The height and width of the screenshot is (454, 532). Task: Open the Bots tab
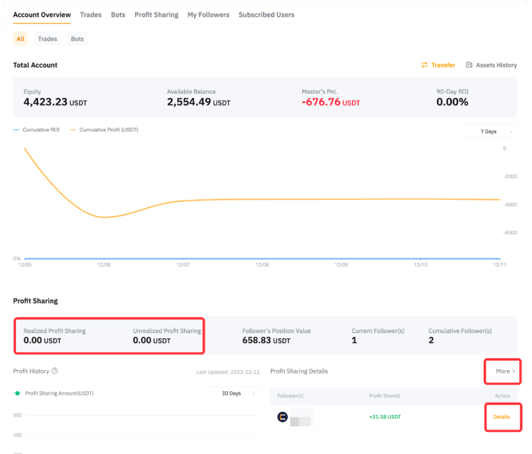tap(118, 15)
